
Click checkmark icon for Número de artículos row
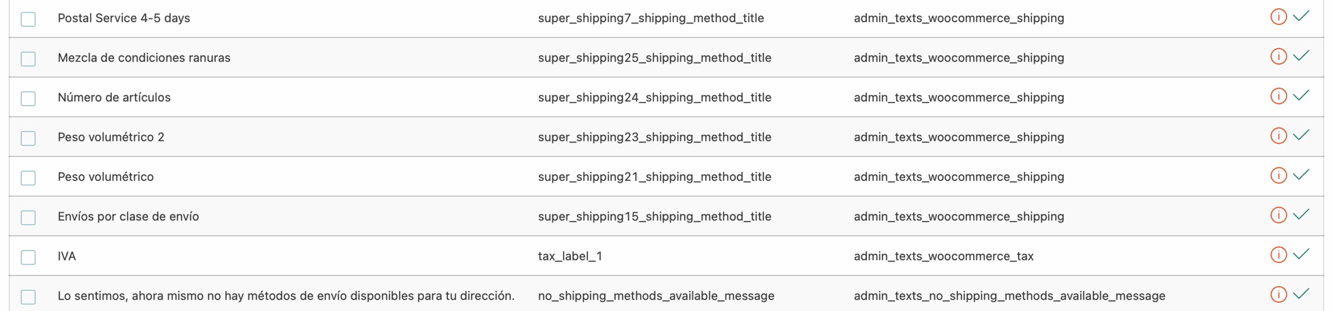[1301, 96]
